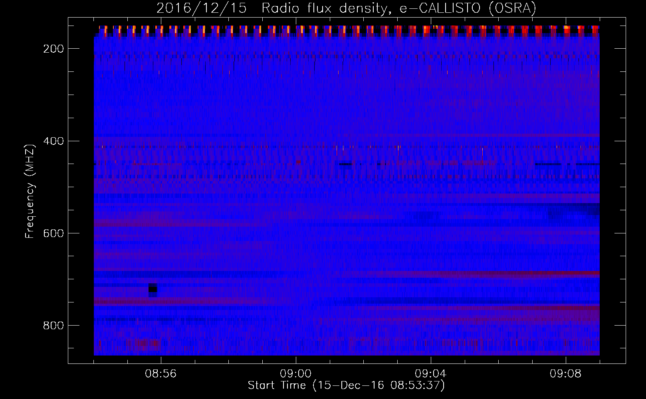Click the black square dropout in the spectrogram

(x=153, y=290)
